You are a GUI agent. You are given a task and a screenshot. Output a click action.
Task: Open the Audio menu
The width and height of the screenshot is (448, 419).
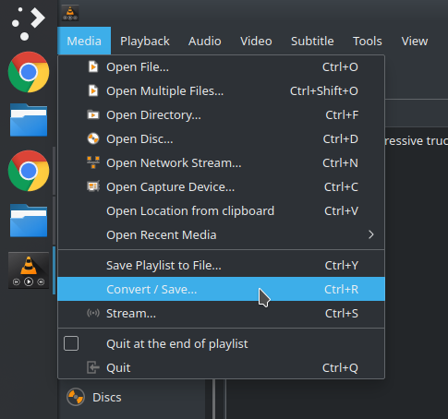point(205,41)
